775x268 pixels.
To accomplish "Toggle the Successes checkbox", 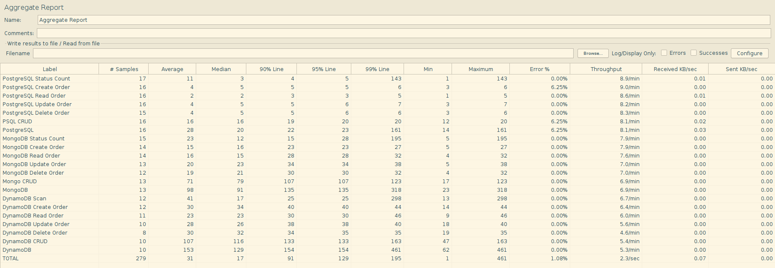I will 694,53.
